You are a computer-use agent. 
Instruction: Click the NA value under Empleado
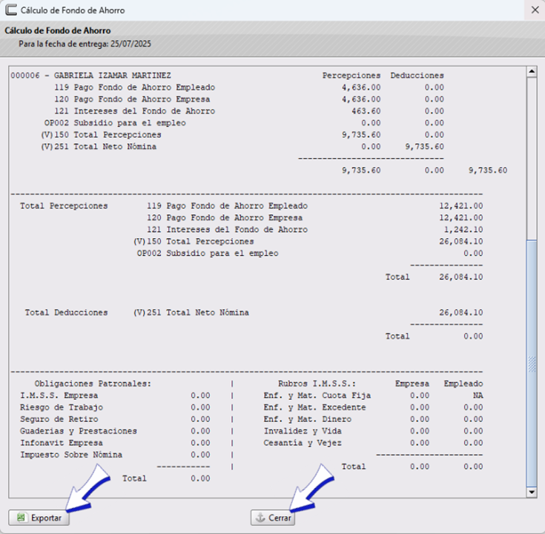point(478,395)
